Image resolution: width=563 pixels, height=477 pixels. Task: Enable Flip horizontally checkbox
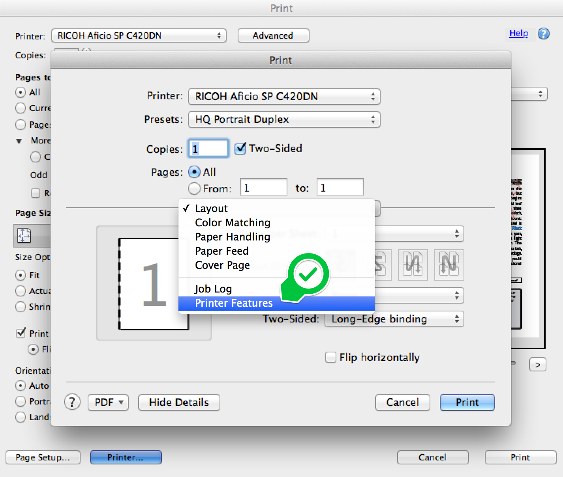coord(330,357)
